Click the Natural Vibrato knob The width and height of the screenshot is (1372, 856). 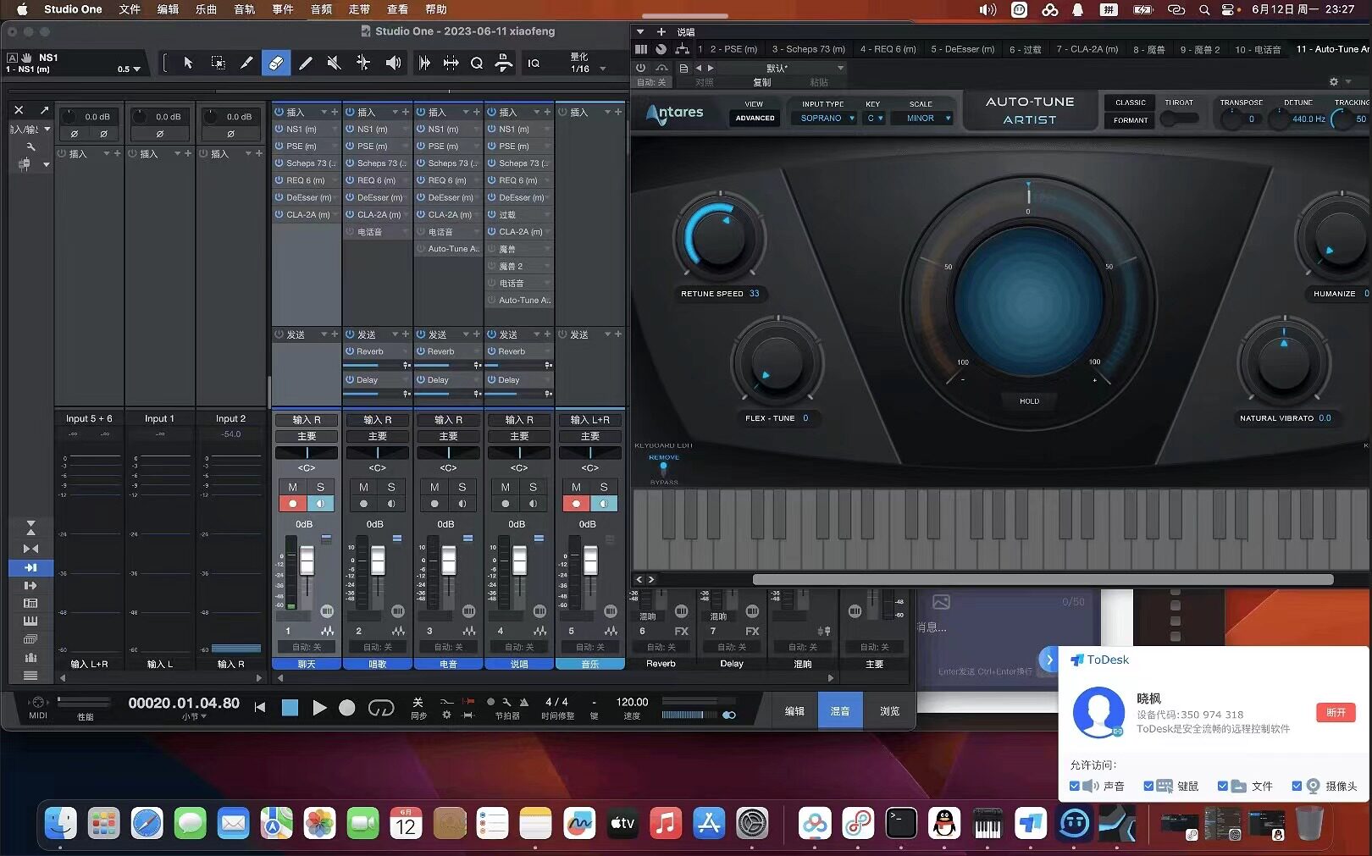click(1284, 362)
